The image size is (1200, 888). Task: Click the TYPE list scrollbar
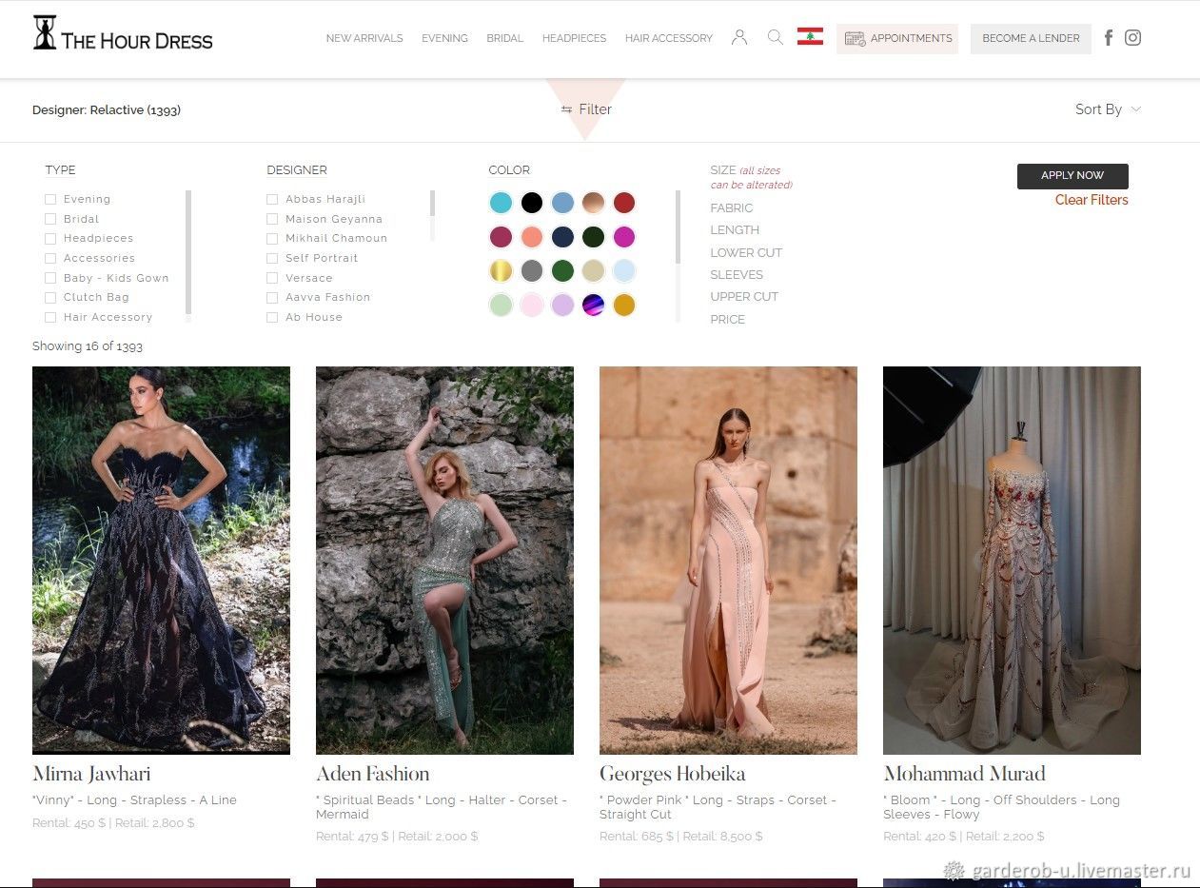pos(188,252)
